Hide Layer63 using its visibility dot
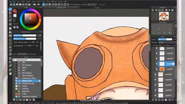The height and width of the screenshot is (104, 185). click(x=157, y=58)
